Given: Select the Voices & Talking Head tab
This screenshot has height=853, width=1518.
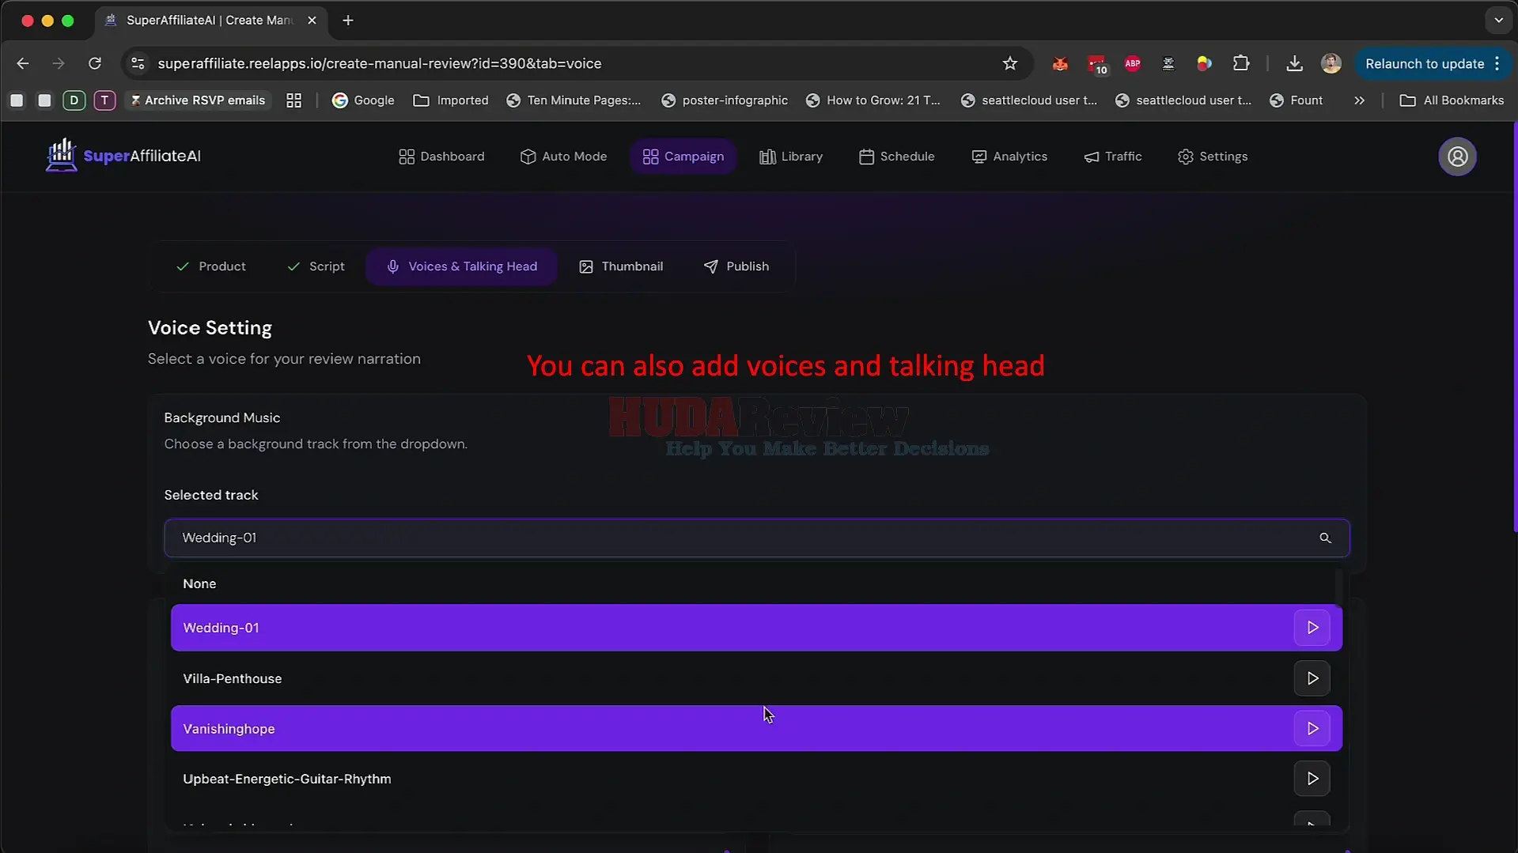Looking at the screenshot, I should (461, 266).
